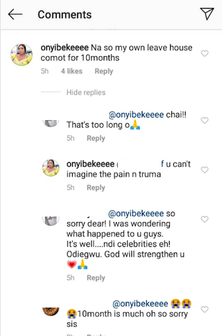Heart the '10month is much' reply
This screenshot has width=222, height=336.
point(205,309)
